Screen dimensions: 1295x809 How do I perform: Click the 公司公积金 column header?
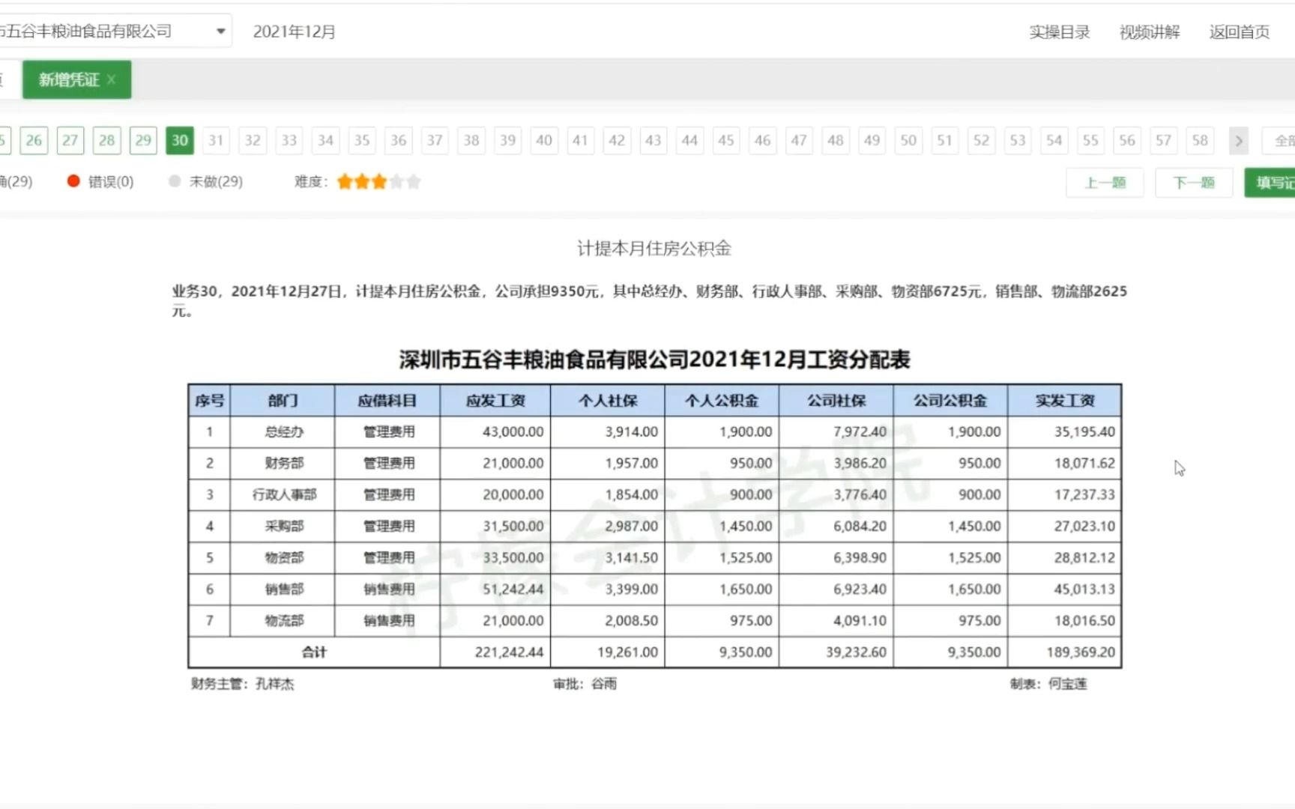click(x=950, y=401)
